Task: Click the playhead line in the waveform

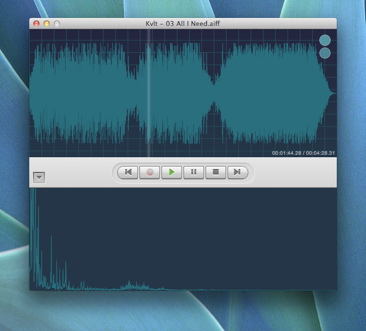Action: point(149,93)
